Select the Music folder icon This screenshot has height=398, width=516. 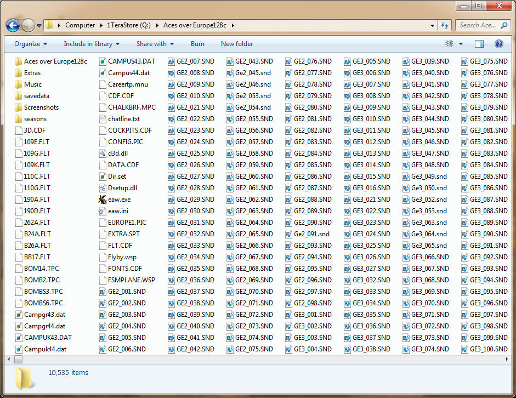[19, 84]
